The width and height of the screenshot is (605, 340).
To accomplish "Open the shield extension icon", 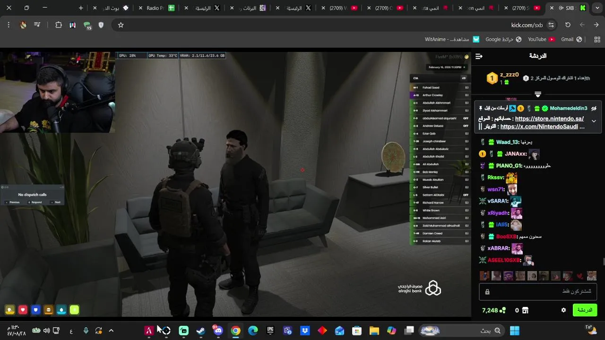I will pos(101,25).
